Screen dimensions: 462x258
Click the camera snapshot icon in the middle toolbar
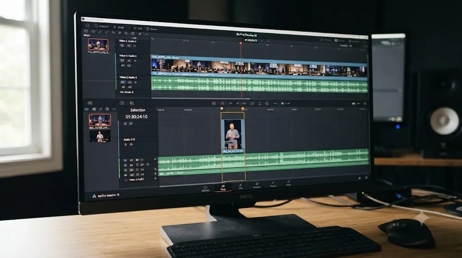pyautogui.click(x=252, y=103)
